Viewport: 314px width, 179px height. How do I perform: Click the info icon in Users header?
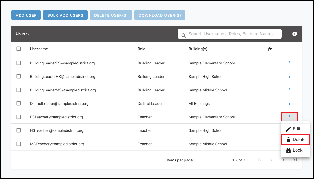point(294,34)
